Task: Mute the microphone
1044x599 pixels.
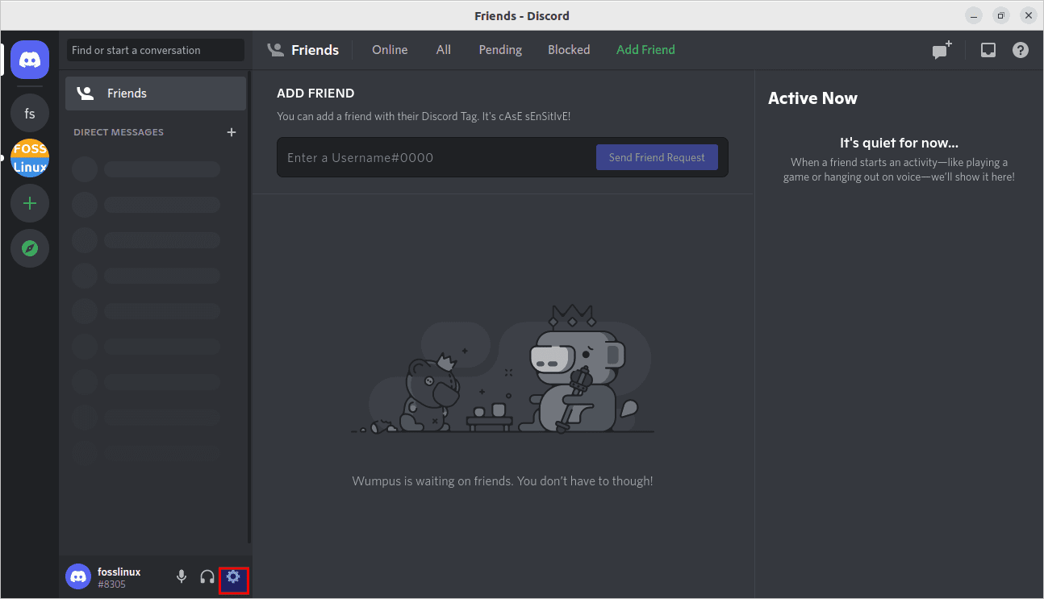Action: (182, 576)
